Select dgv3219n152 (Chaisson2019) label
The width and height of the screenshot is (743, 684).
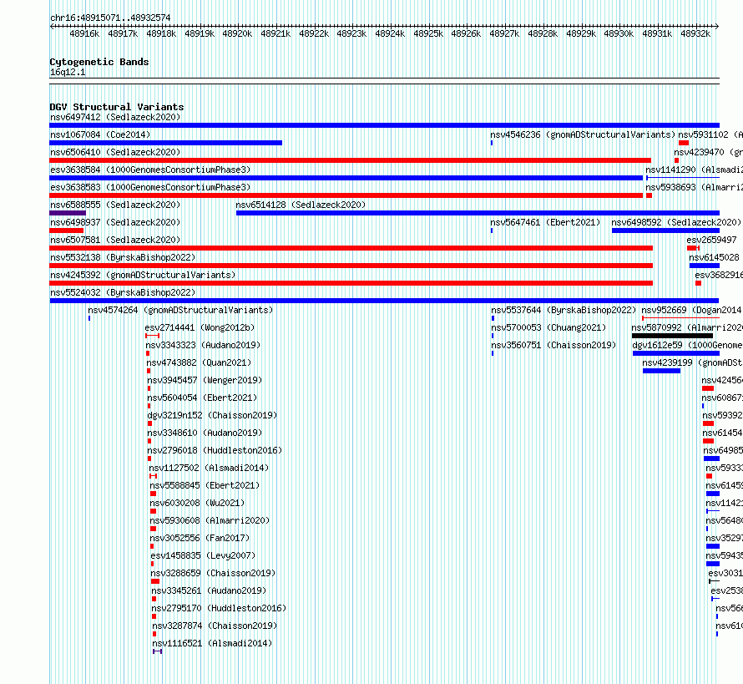(x=212, y=415)
